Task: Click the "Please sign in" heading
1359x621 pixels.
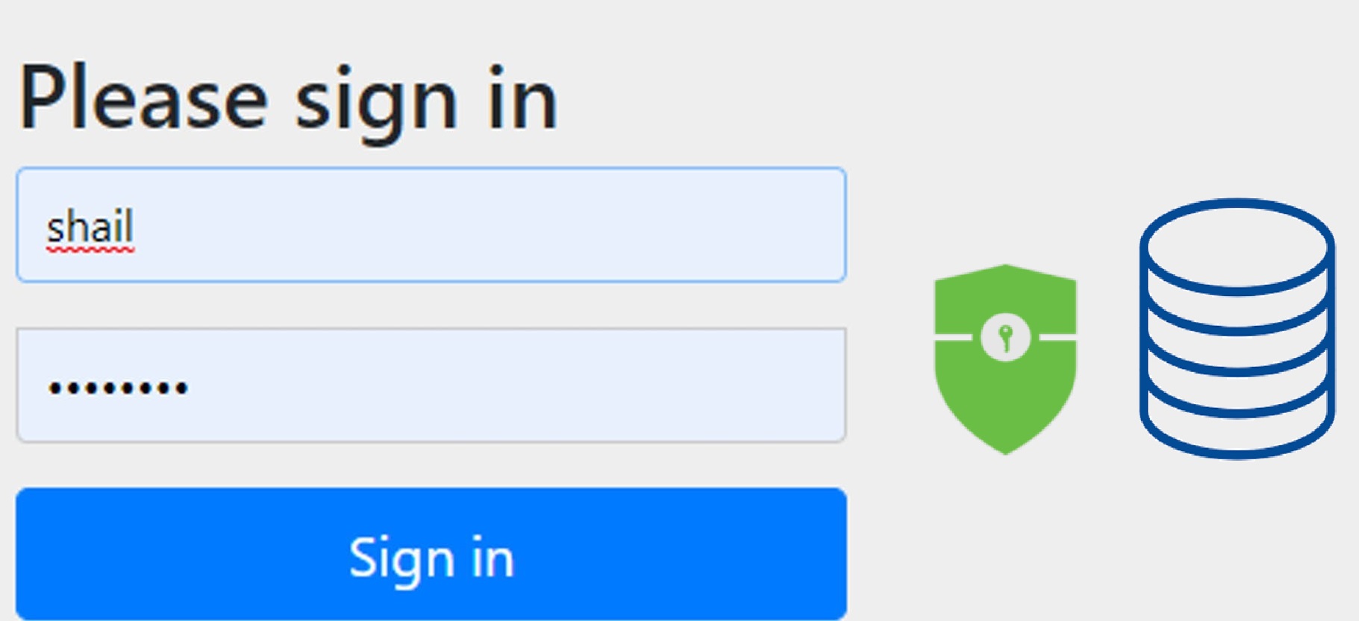Action: (288, 99)
